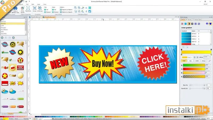Select the CLICK HERE! red seal on canvas
Viewport: 213px width, 120px height.
coord(154,63)
